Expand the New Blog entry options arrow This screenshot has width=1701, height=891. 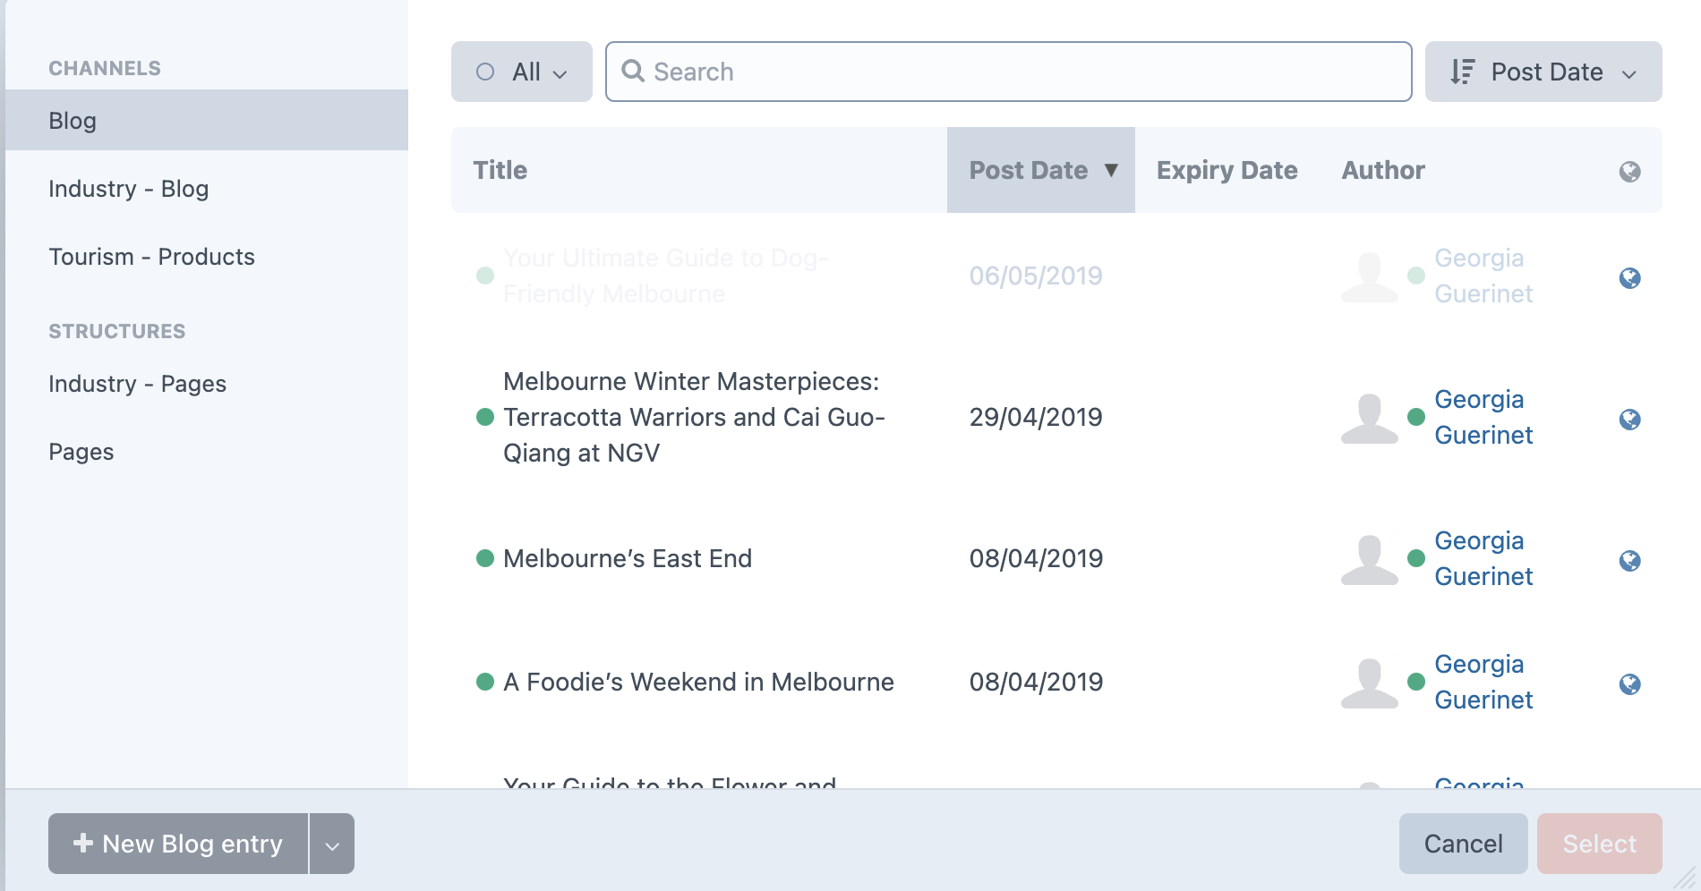[x=332, y=844]
